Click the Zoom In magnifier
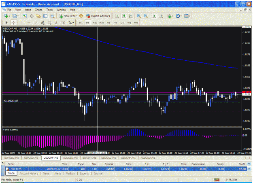253x183 pixels. (138, 16)
